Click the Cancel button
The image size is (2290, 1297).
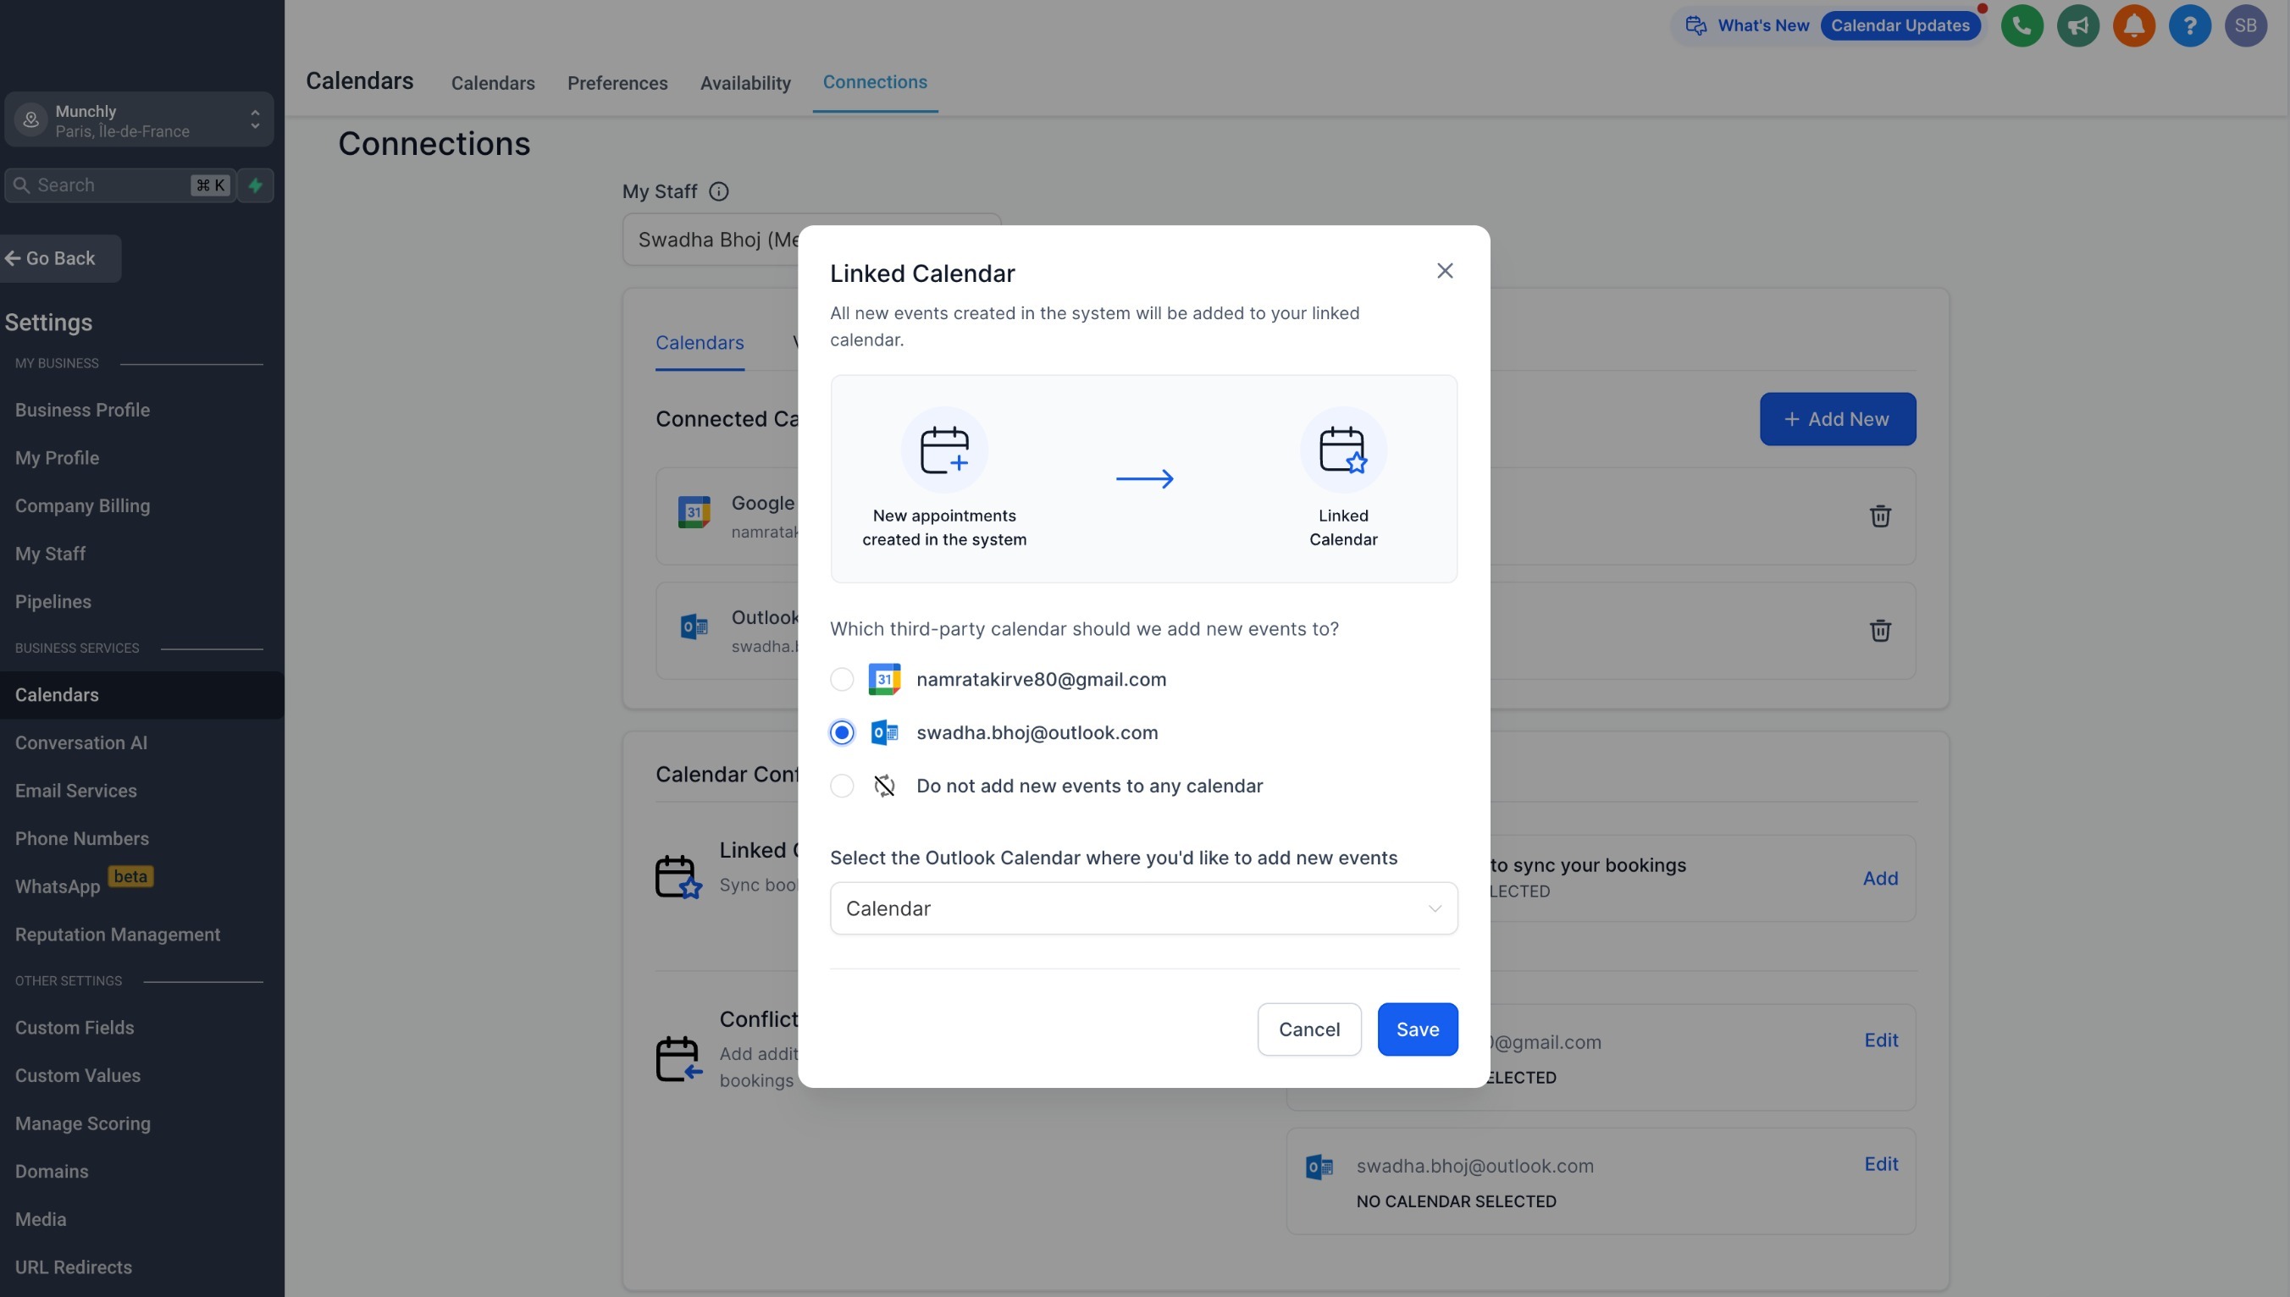click(1308, 1029)
